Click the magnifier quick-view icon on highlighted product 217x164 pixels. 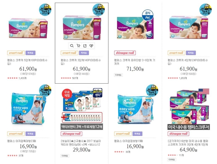72,46
